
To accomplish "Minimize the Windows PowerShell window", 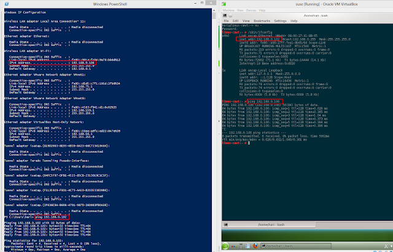I will (x=195, y=3).
